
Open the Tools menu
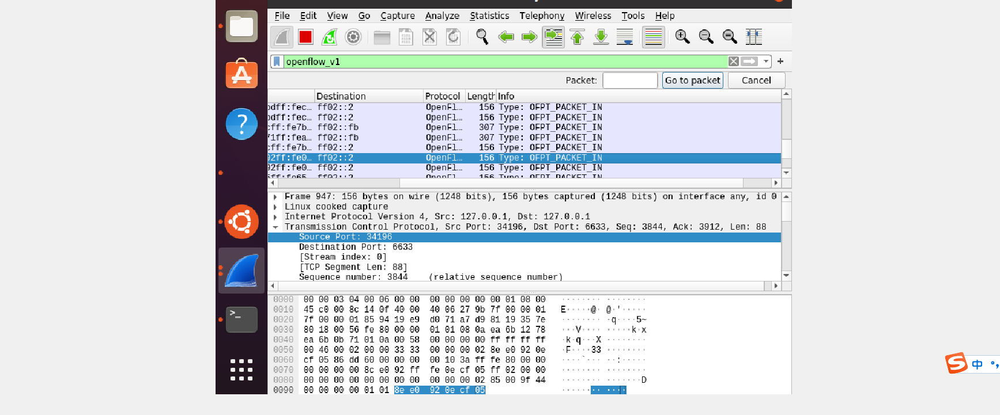click(633, 16)
